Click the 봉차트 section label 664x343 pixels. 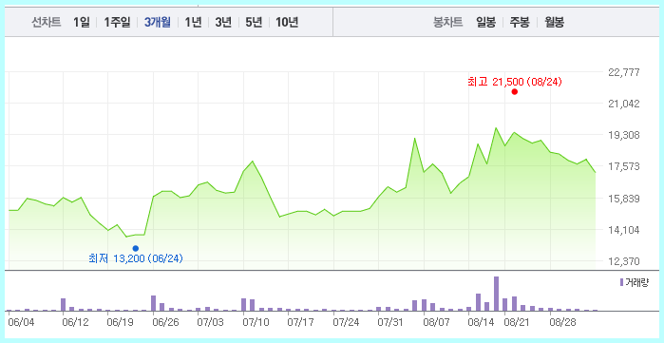448,22
